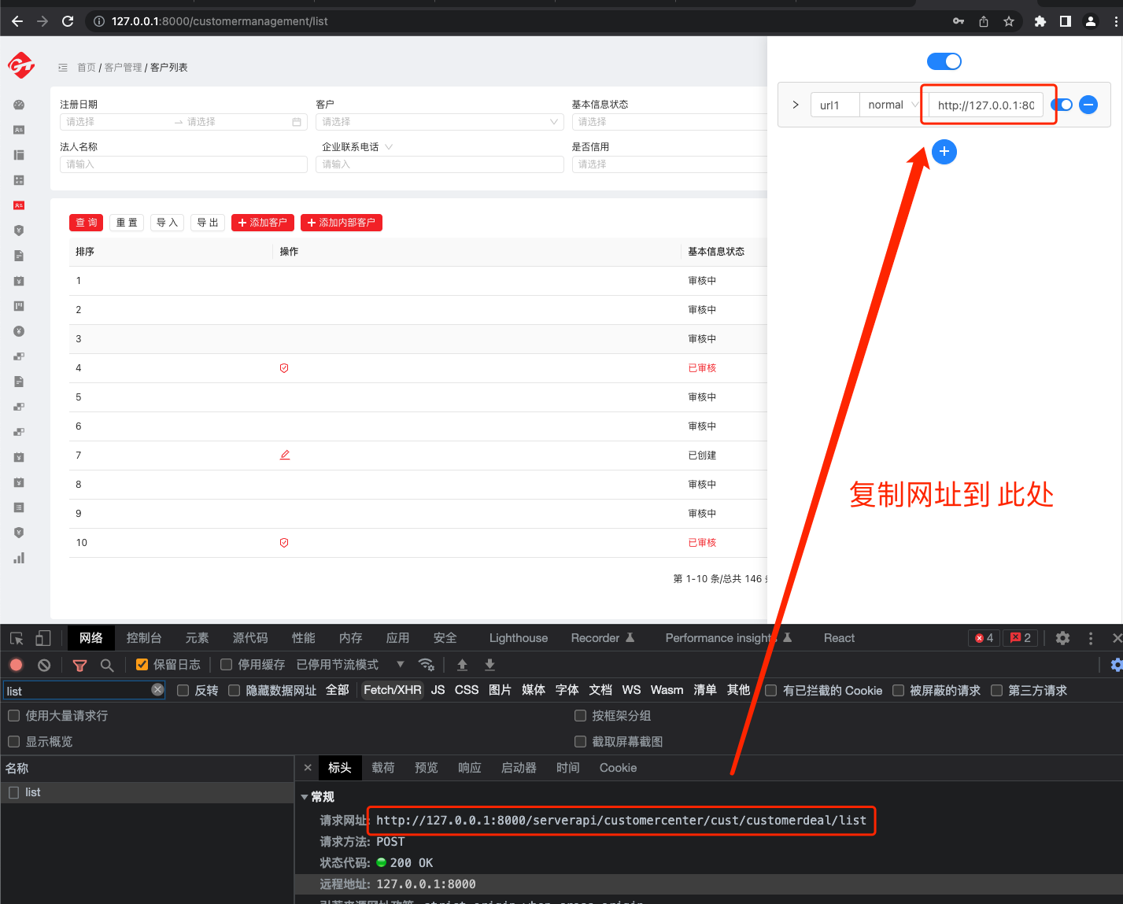Image resolution: width=1123 pixels, height=904 pixels.
Task: Check the 反转 checkbox
Action: [183, 691]
